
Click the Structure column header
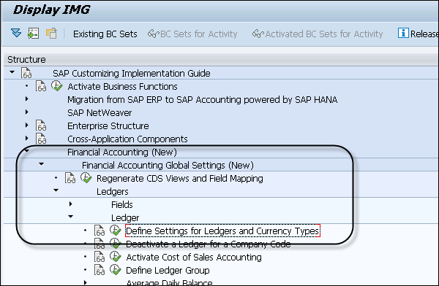point(221,60)
